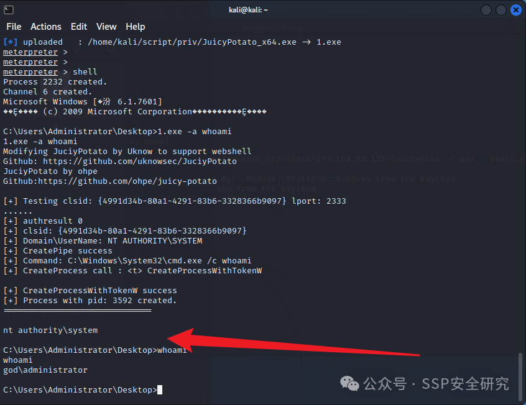Click the uploaded JuicyPotato_x64.exe line
Viewport: 526px width, 405px height.
172,42
